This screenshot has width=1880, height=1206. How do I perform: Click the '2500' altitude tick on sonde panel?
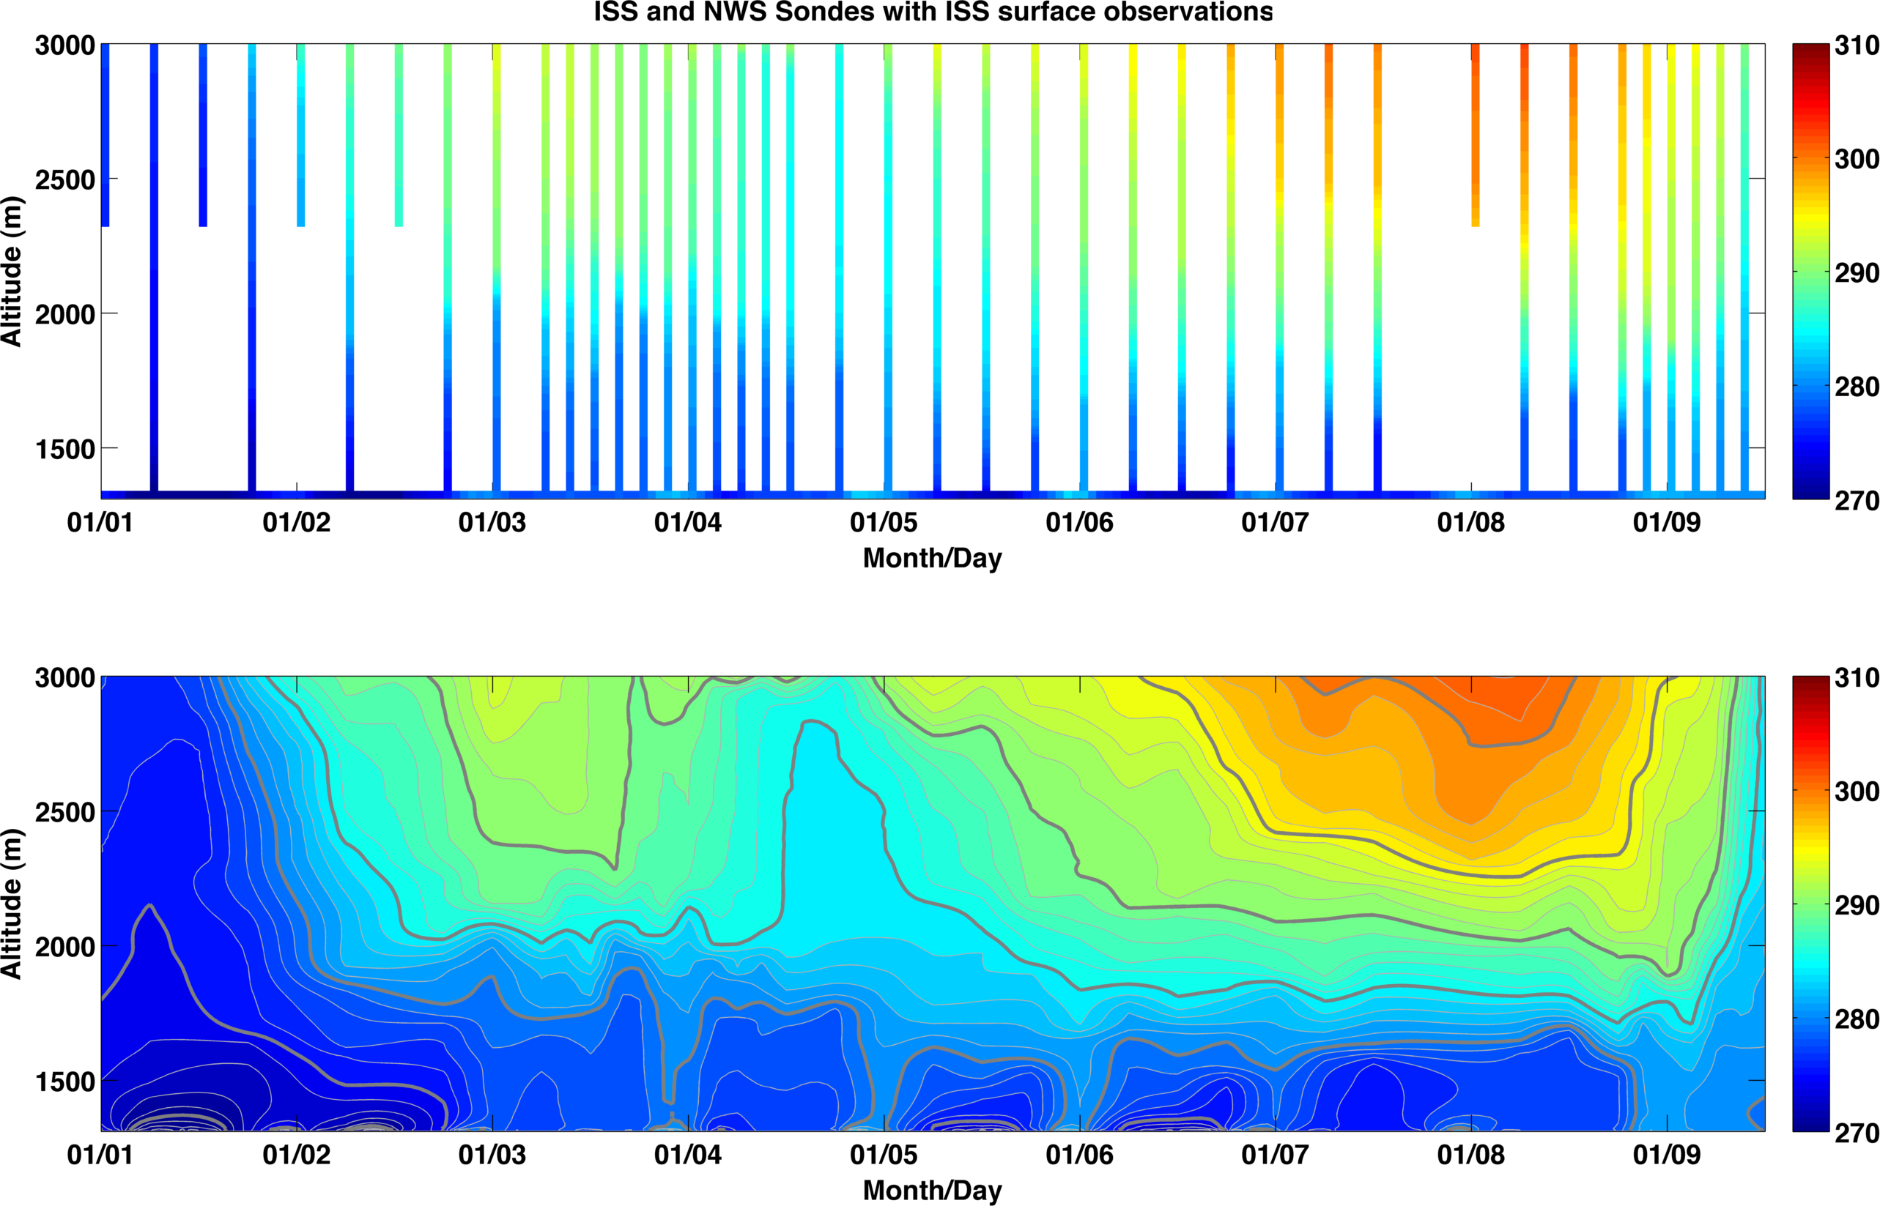pos(65,180)
